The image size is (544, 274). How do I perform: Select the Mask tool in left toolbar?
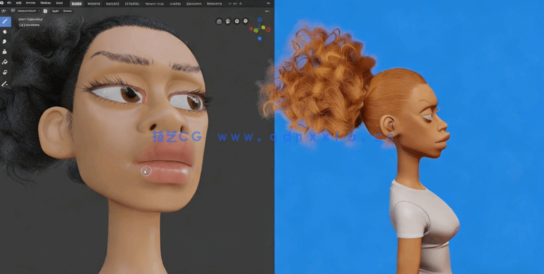(x=5, y=72)
